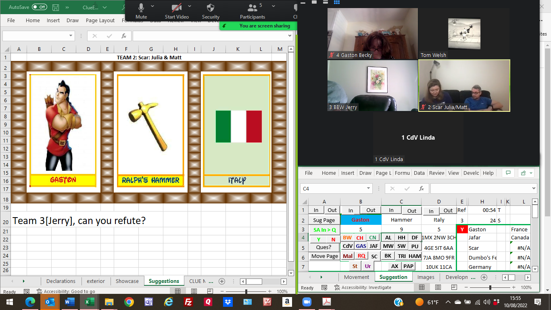This screenshot has height=310, width=551.
Task: Expand formula bar in right Excel
Action: 534,188
